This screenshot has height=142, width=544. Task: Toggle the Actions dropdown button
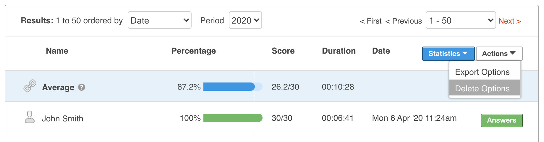499,54
